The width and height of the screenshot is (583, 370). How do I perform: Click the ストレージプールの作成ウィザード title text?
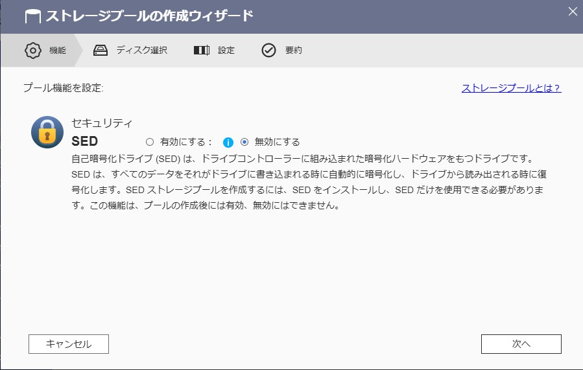click(x=150, y=16)
